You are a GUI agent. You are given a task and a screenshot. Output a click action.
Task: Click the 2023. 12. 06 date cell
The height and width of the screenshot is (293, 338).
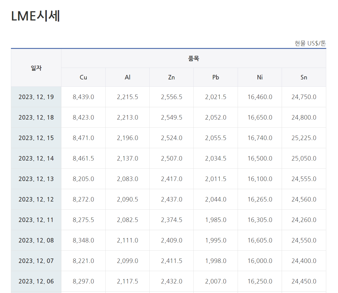pyautogui.click(x=36, y=281)
